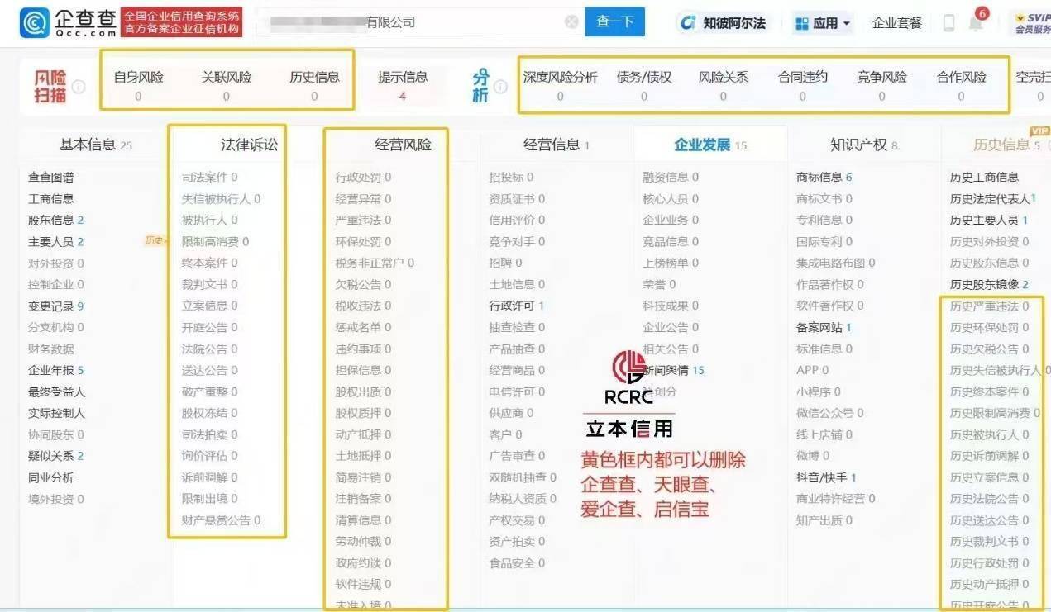The height and width of the screenshot is (612, 1051).
Task: Open 历史股东镜像 entry
Action: (x=989, y=284)
